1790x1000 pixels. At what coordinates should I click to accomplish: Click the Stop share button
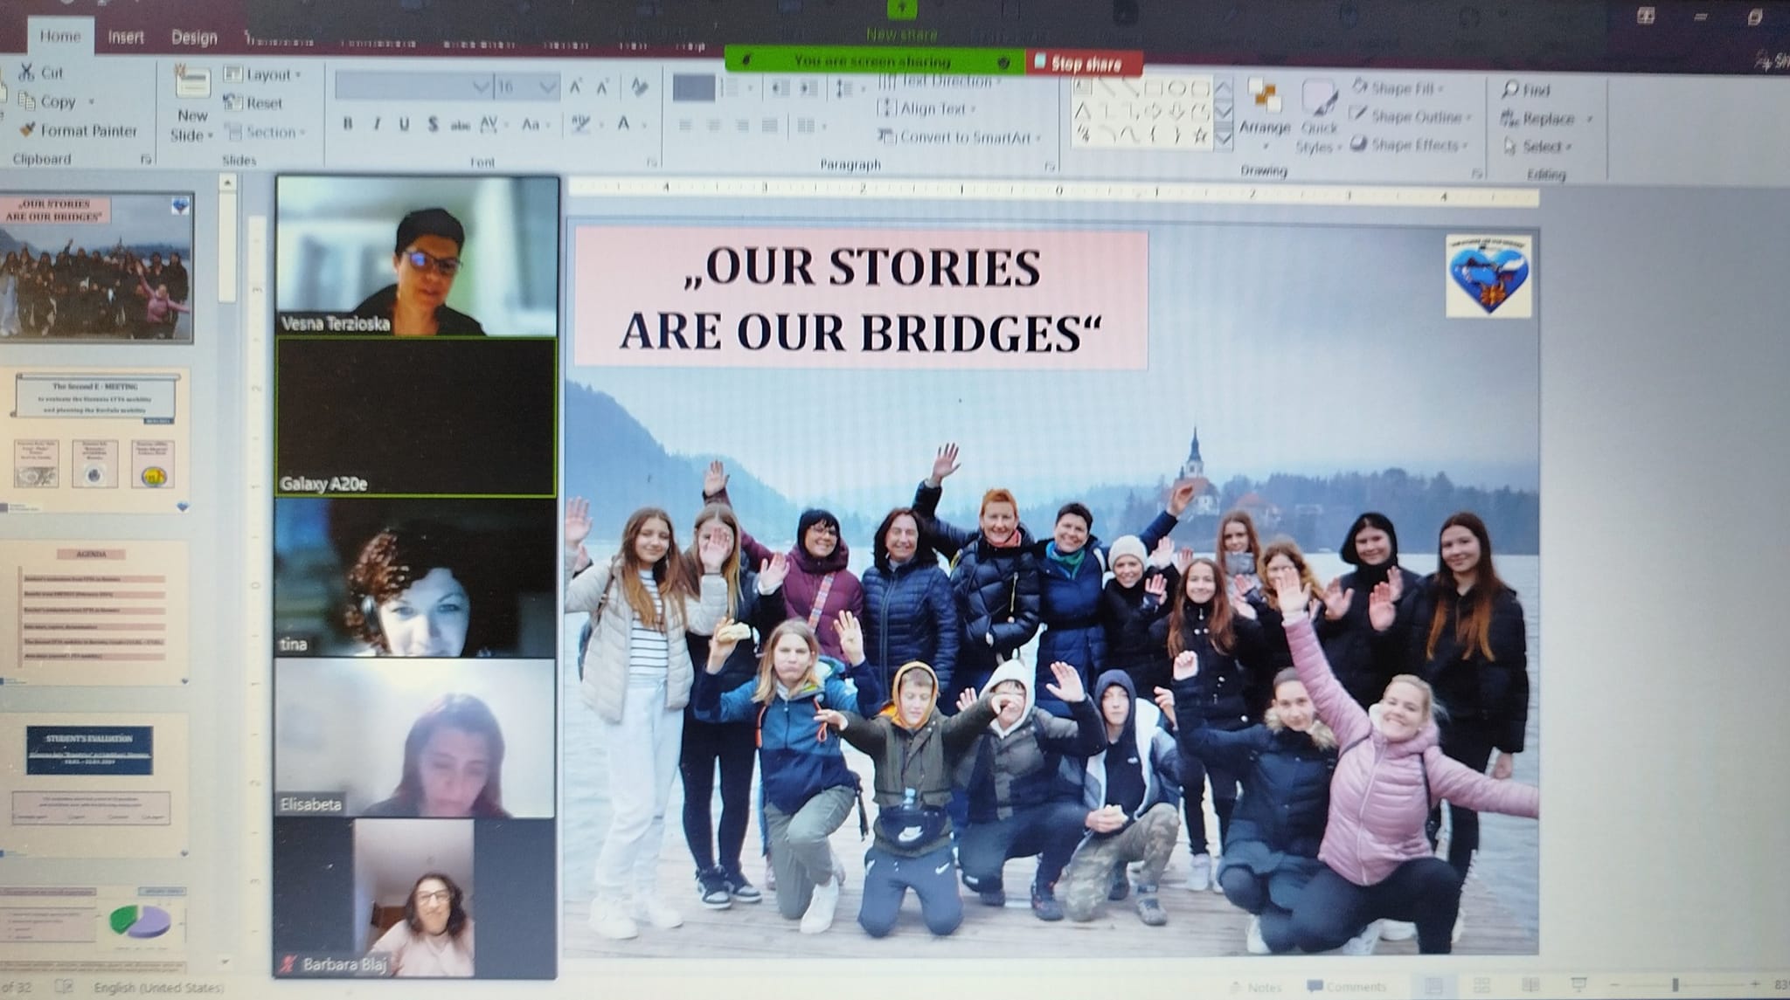pyautogui.click(x=1084, y=63)
